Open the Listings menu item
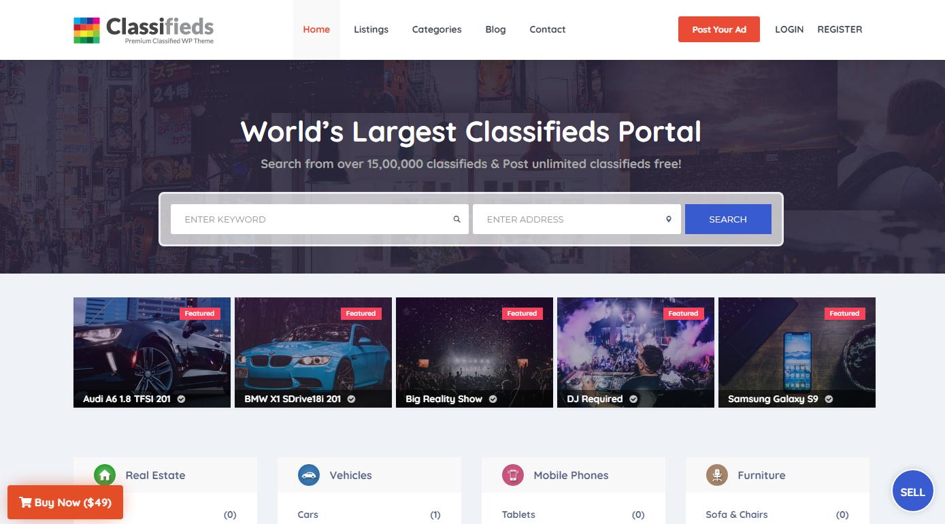Image resolution: width=945 pixels, height=524 pixels. coord(371,29)
